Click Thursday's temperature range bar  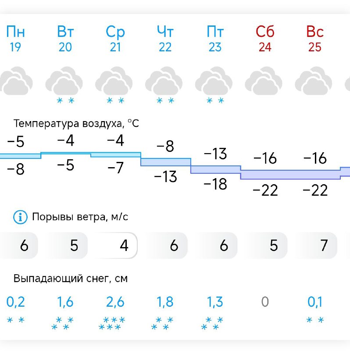click(x=165, y=161)
